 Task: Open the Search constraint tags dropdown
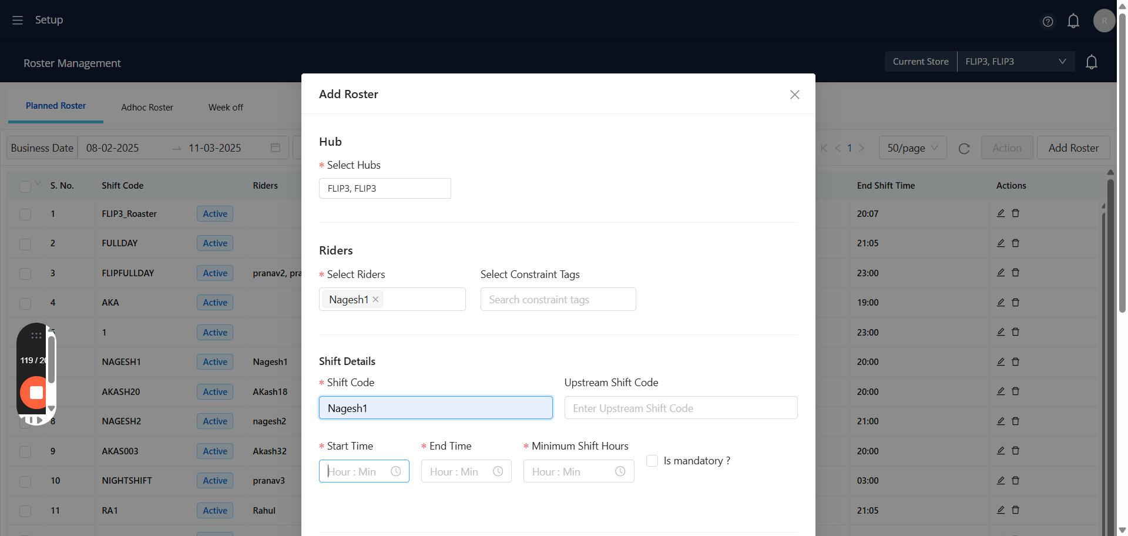[558, 299]
